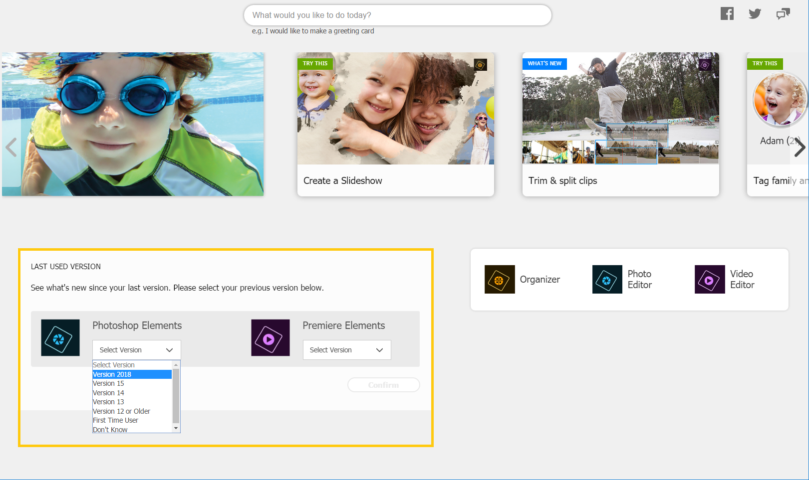Click the version list scrollbar down arrow

tap(176, 428)
